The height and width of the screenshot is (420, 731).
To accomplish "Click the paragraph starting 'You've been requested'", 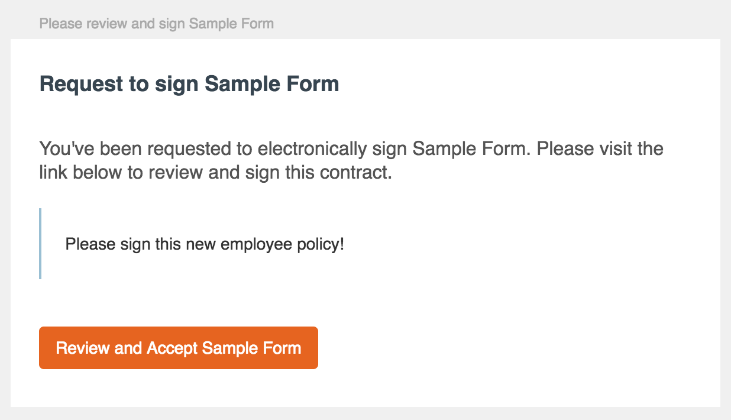I will tap(351, 161).
